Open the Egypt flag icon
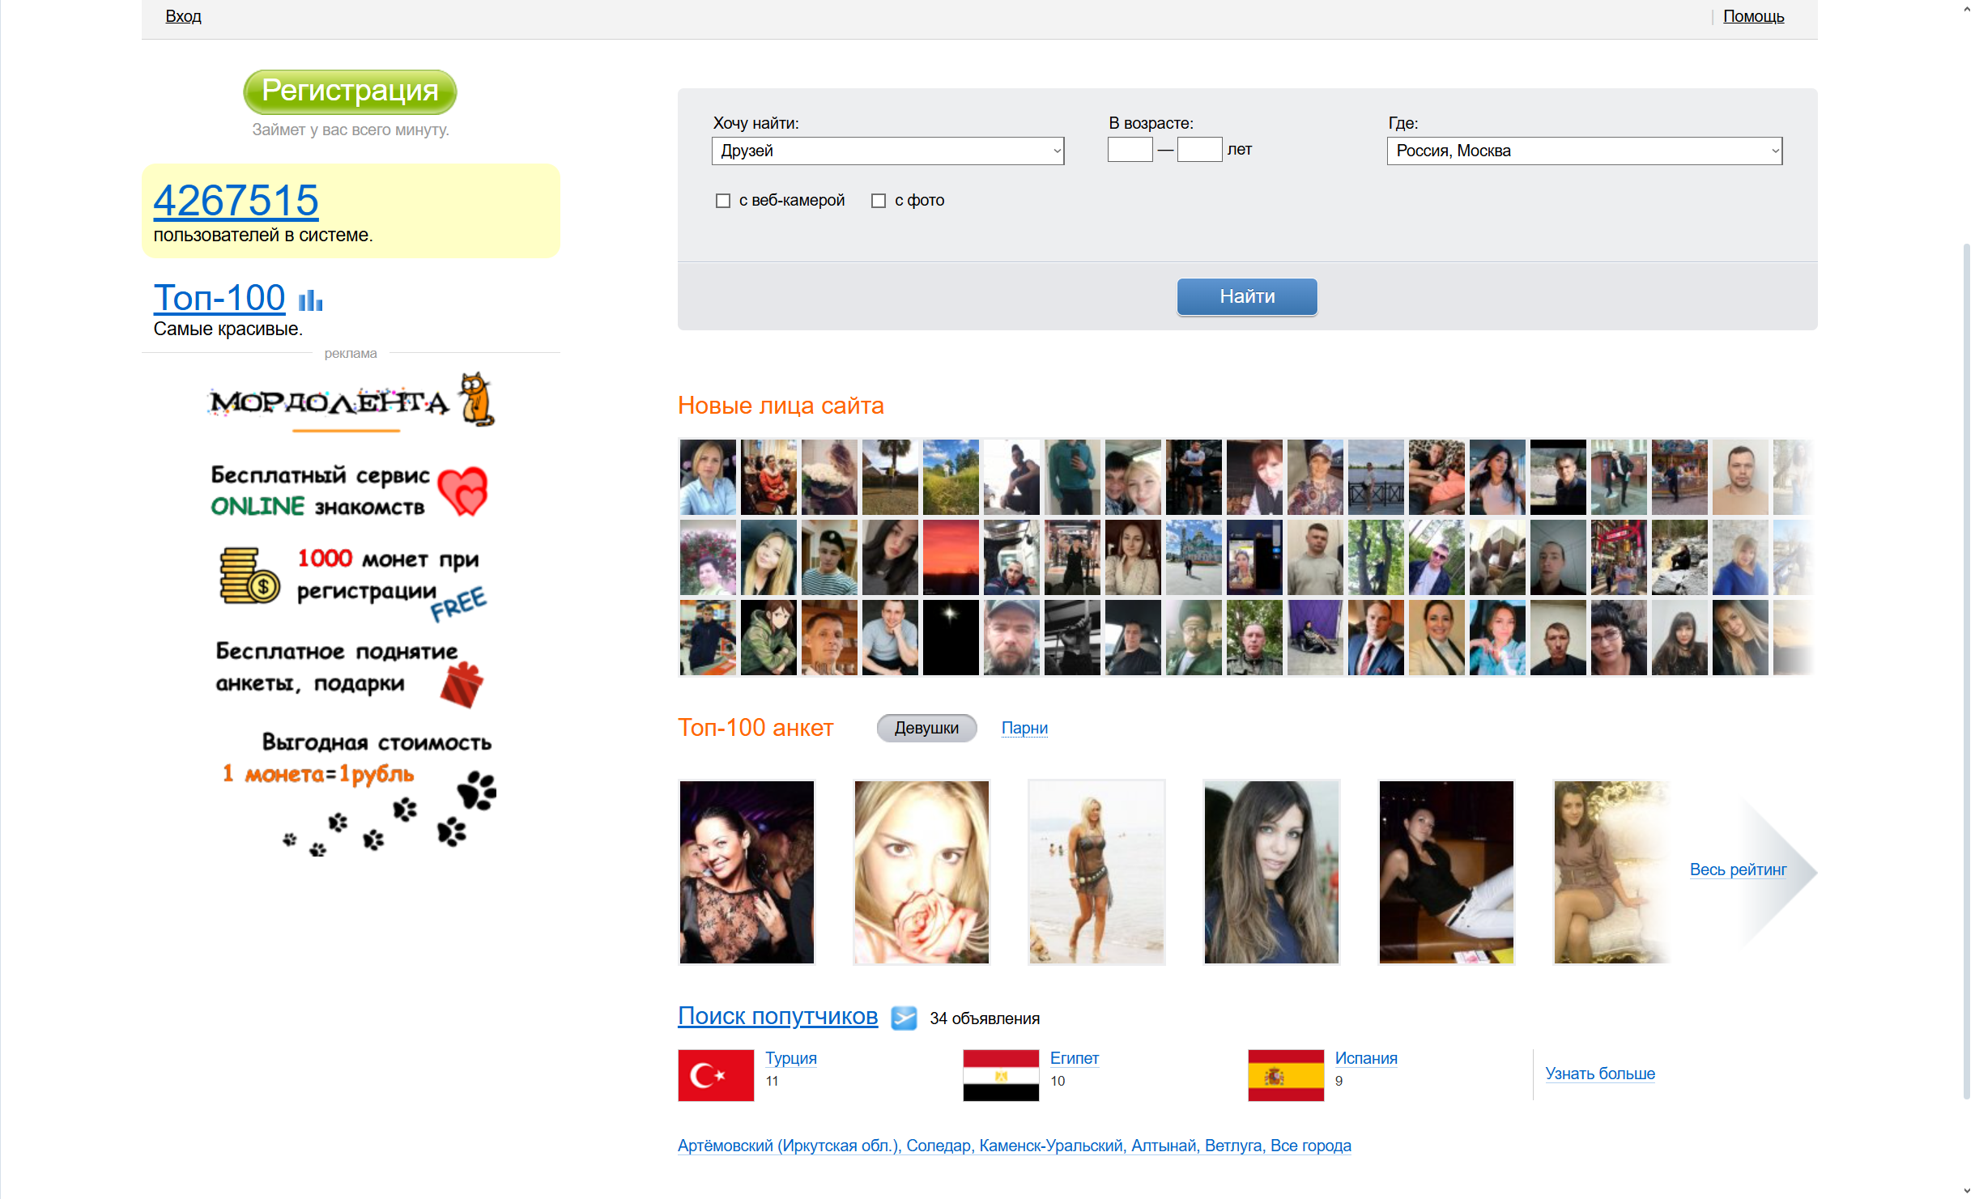1975x1199 pixels. [x=1001, y=1075]
